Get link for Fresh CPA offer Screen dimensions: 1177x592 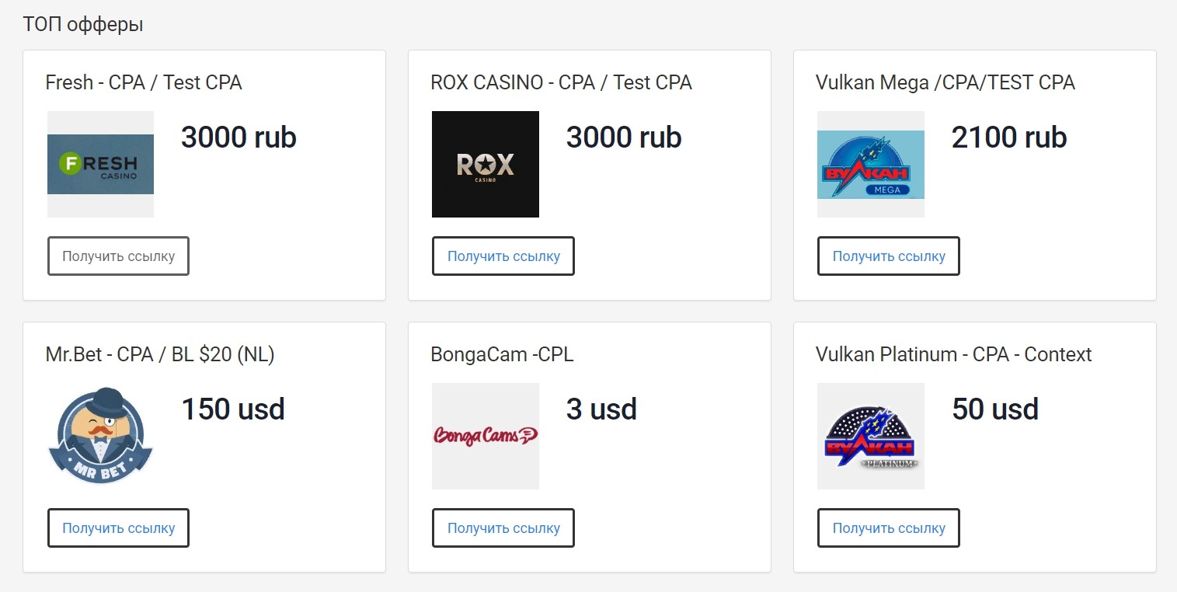click(x=118, y=256)
